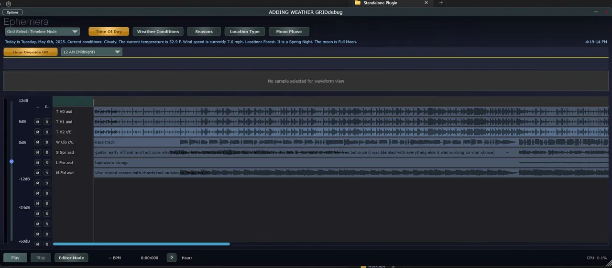Open the 12 AM (Midnight) hour dropdown
Screen dimensions: 612x268
click(x=91, y=52)
